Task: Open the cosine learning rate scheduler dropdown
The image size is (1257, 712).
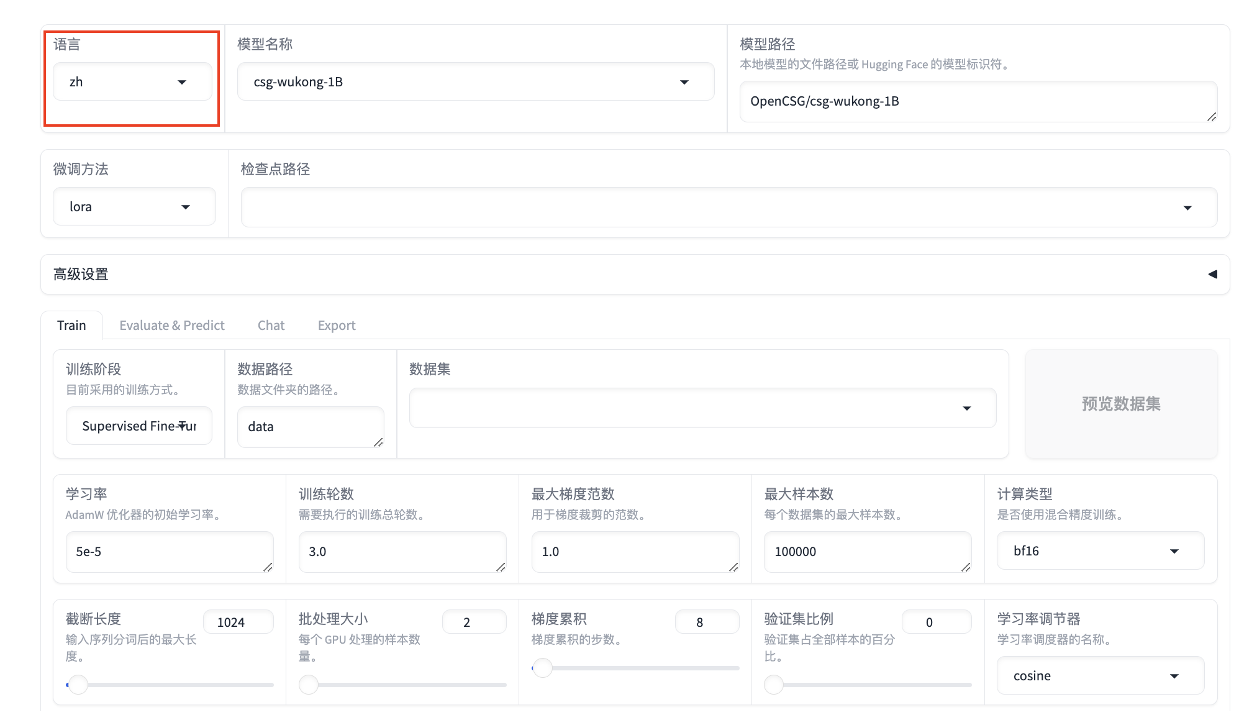Action: click(x=1100, y=676)
